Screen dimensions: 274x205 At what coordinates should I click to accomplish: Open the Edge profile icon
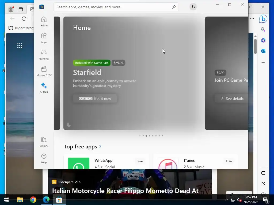pyautogui.click(x=11, y=9)
